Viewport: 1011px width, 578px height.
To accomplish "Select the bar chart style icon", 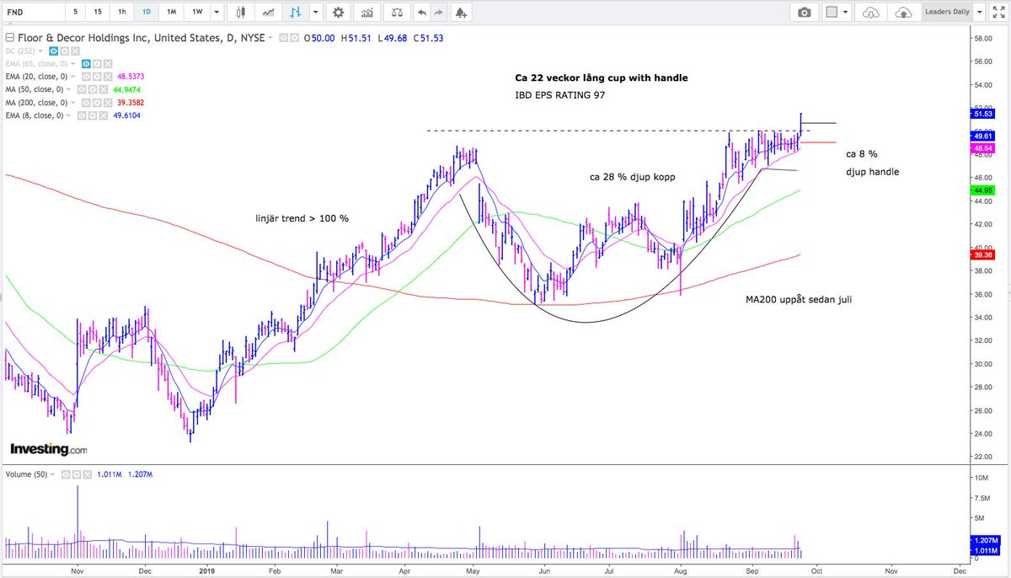I will coord(295,13).
